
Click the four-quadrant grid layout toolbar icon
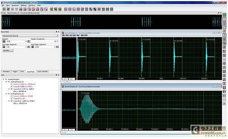91,9
